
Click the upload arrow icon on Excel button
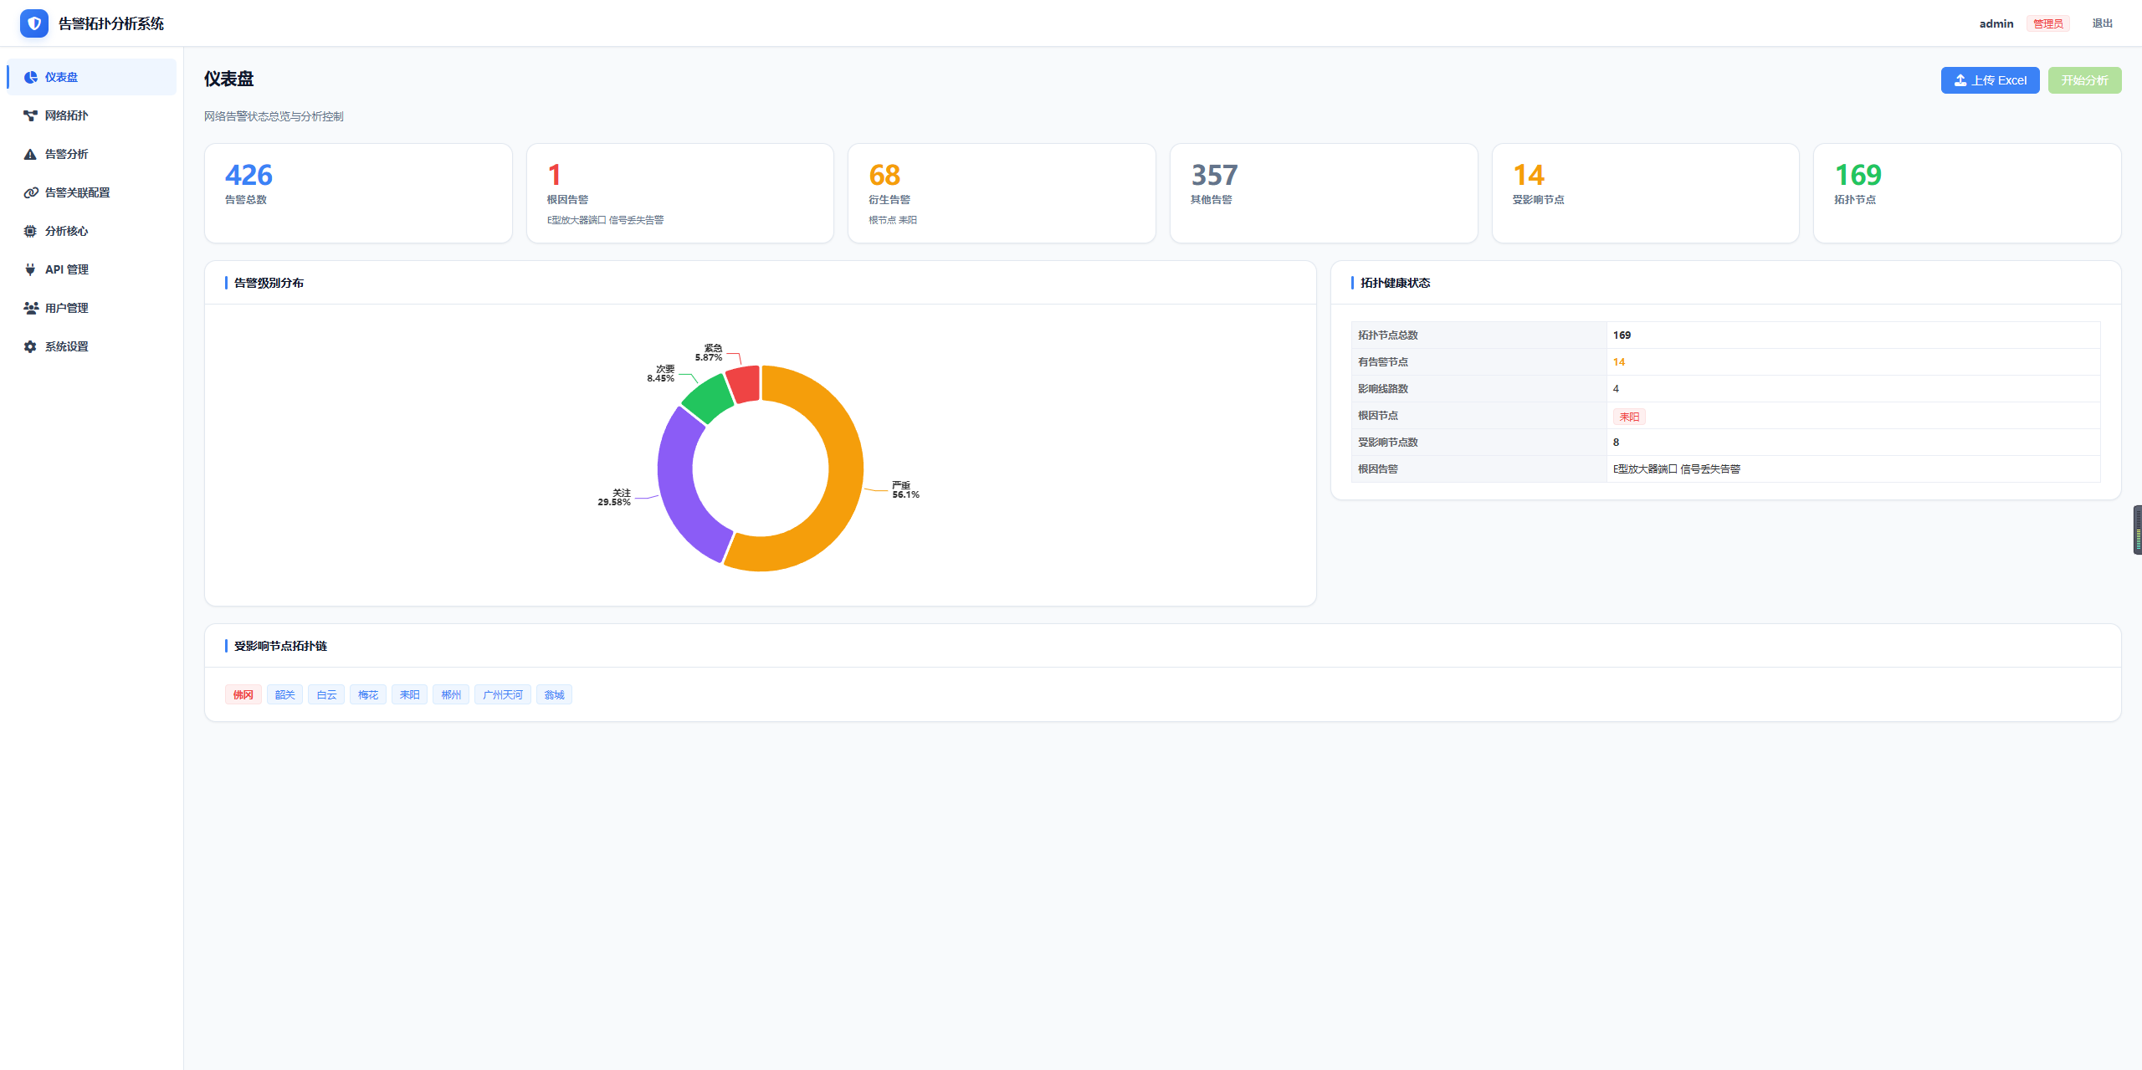point(1960,80)
